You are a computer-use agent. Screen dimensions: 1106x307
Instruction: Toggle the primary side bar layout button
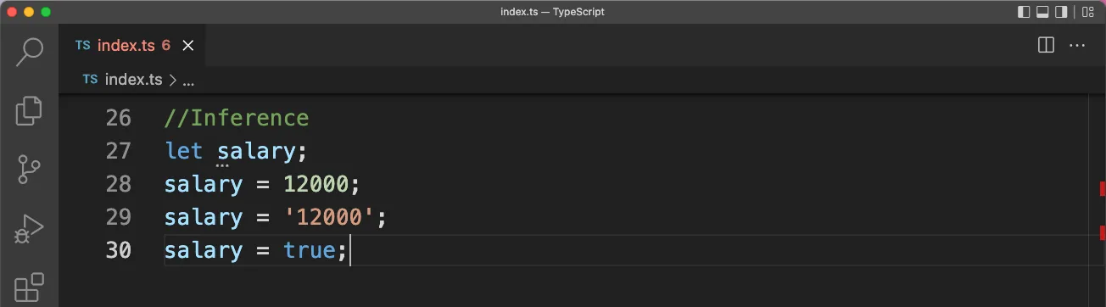pos(1024,12)
